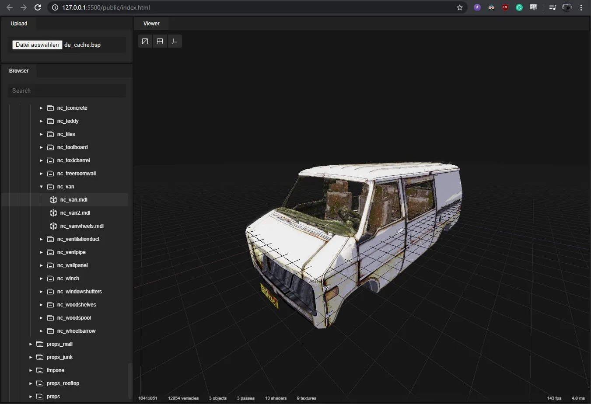
Task: View site information for 127.0.0.1
Action: click(55, 7)
